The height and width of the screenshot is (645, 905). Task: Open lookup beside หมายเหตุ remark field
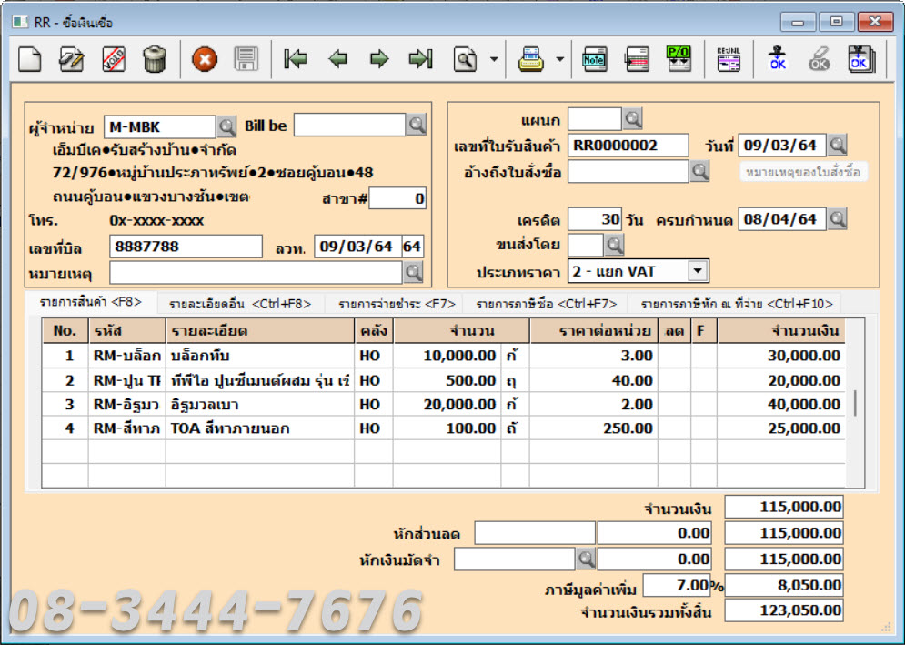pos(413,273)
